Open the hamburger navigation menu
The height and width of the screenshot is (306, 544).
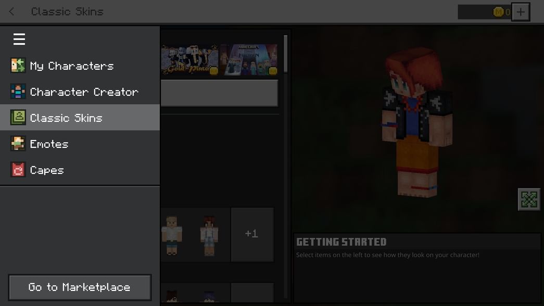19,39
